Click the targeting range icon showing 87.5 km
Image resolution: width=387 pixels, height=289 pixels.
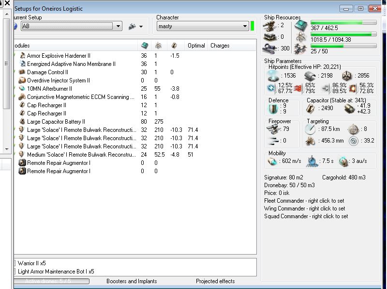(x=310, y=129)
